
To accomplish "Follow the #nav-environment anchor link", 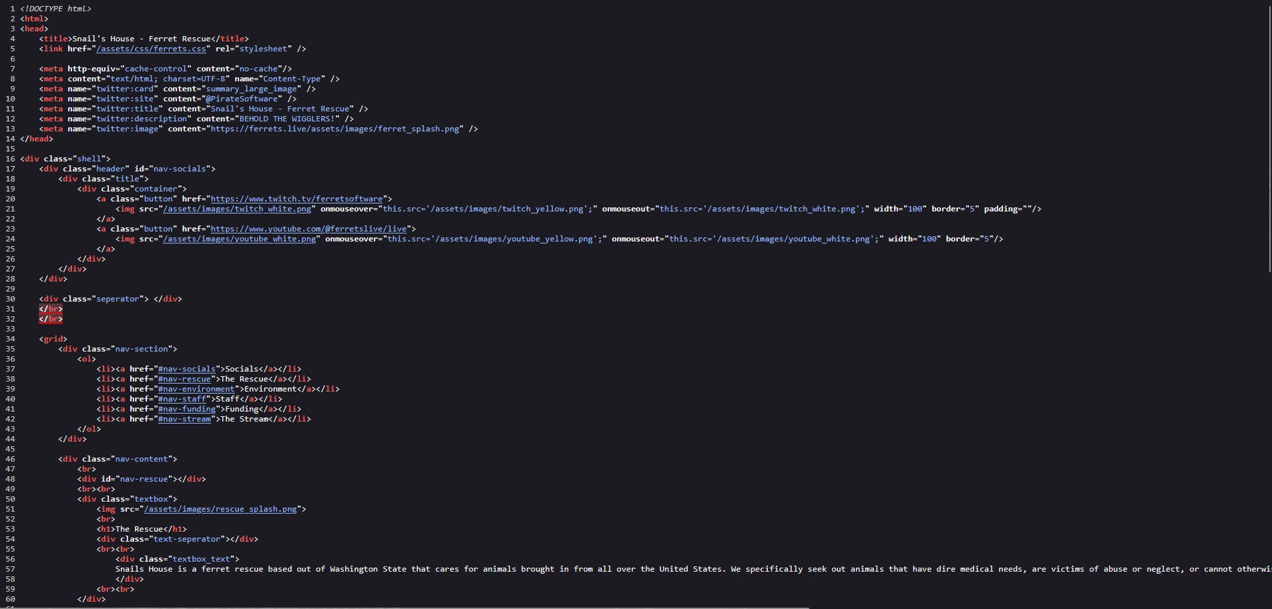I will click(x=196, y=389).
